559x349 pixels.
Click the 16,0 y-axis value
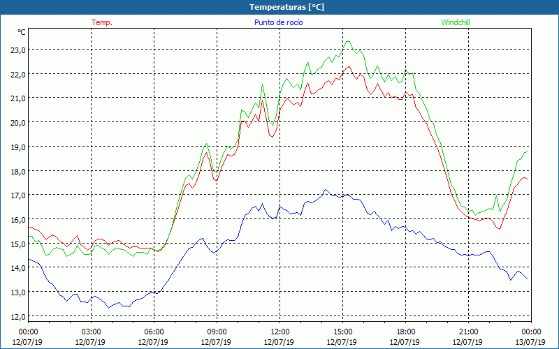17,220
